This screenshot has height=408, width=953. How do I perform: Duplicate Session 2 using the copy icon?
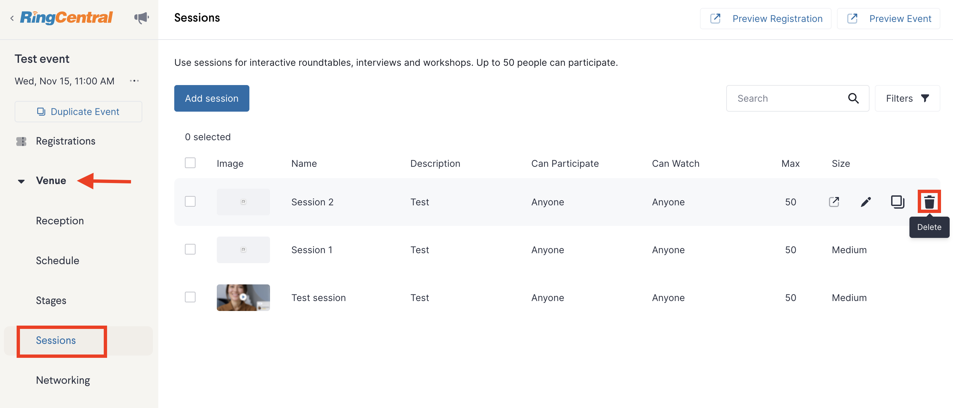[x=897, y=202]
